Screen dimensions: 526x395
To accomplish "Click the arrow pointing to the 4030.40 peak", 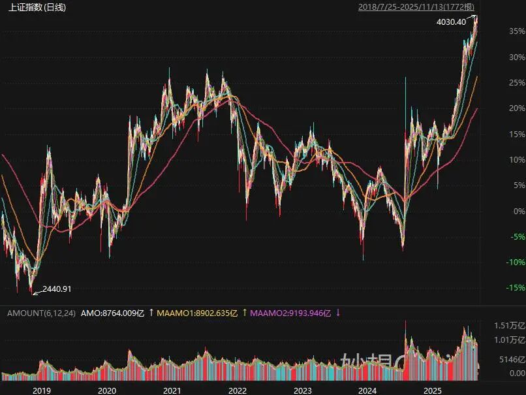I will pyautogui.click(x=473, y=17).
